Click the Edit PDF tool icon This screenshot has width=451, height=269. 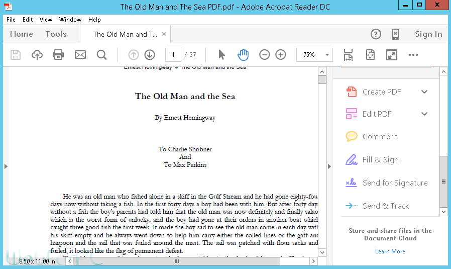[x=352, y=114]
